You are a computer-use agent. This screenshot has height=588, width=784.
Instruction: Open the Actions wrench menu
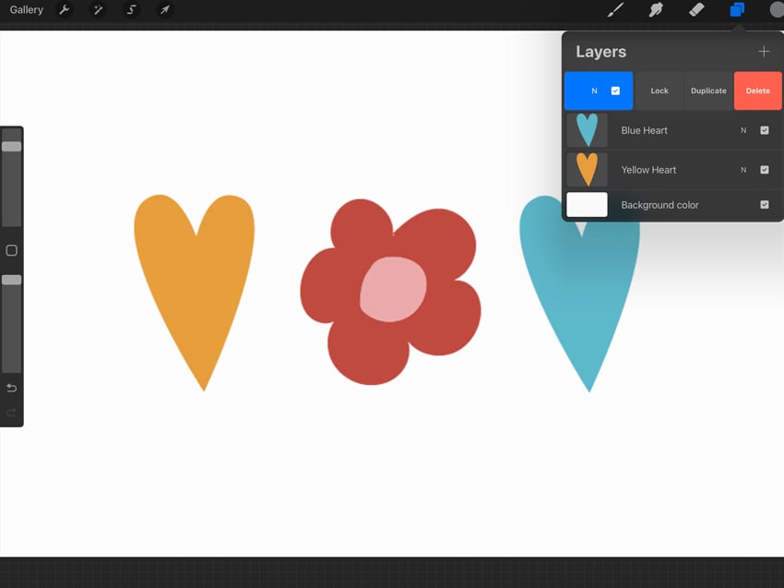(64, 10)
